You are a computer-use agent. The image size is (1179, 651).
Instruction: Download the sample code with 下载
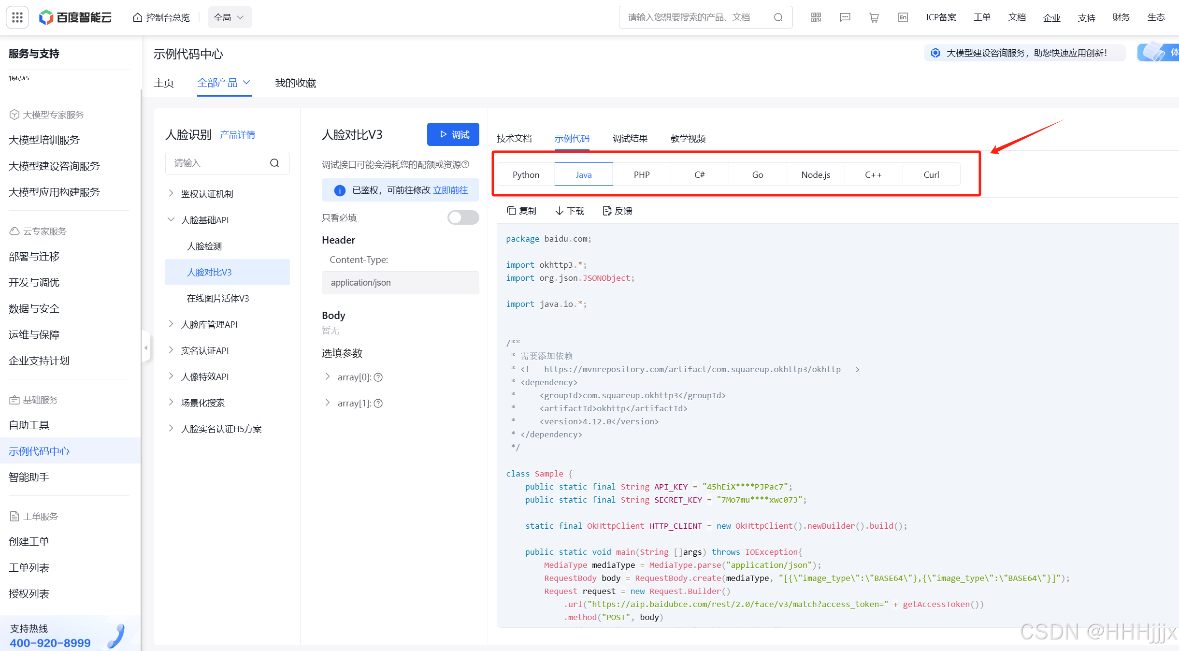570,211
